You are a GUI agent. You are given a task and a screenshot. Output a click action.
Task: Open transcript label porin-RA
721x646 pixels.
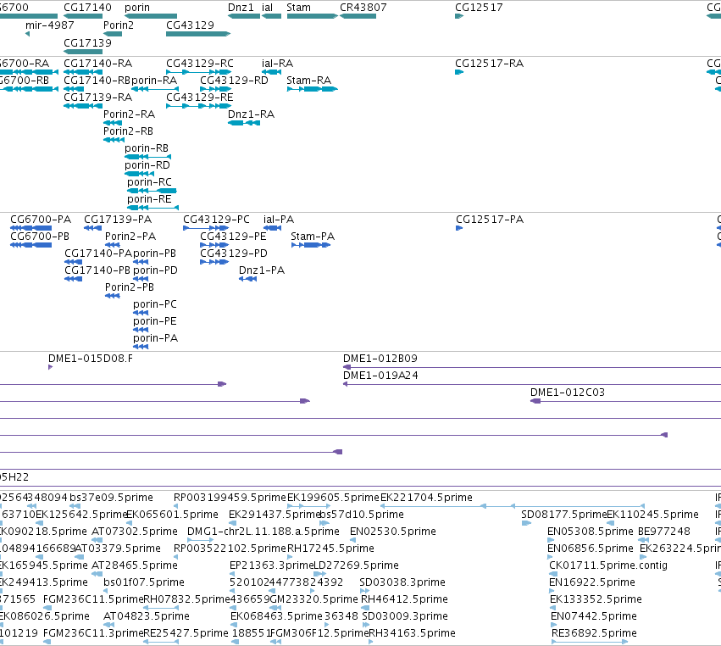(154, 80)
